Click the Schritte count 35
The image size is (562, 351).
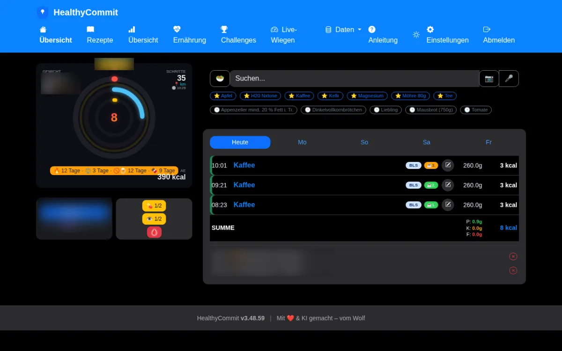pyautogui.click(x=181, y=78)
